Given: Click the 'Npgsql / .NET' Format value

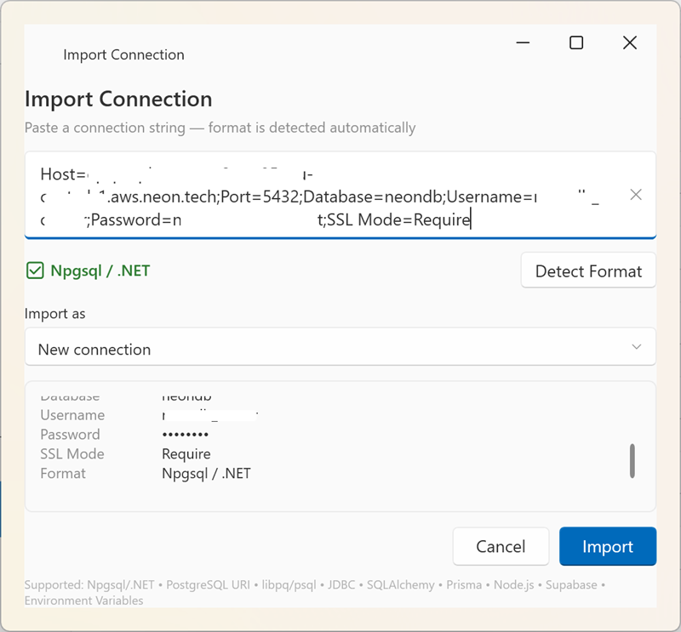Looking at the screenshot, I should tap(206, 473).
